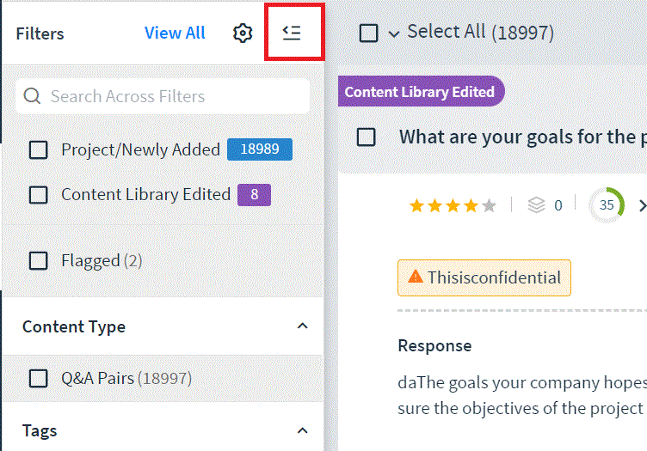Viewport: 647px width, 451px height.
Task: Click the purple 8 count badge
Action: point(254,195)
